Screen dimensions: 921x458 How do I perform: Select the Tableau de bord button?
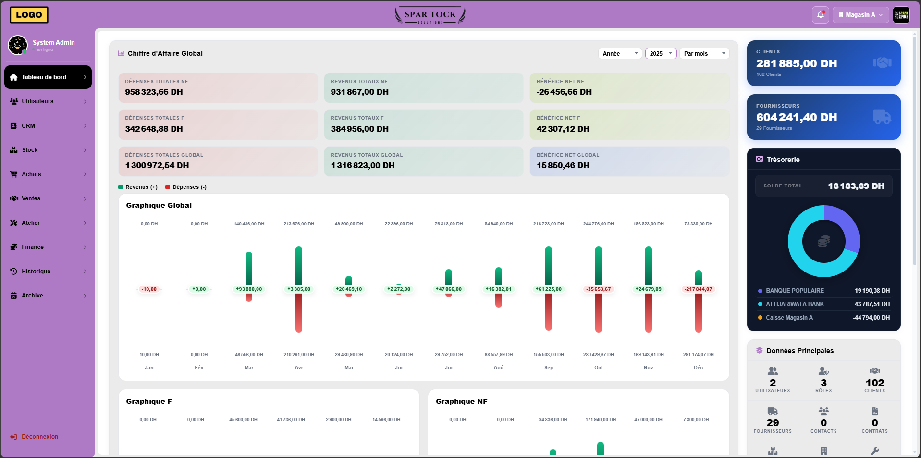(48, 77)
